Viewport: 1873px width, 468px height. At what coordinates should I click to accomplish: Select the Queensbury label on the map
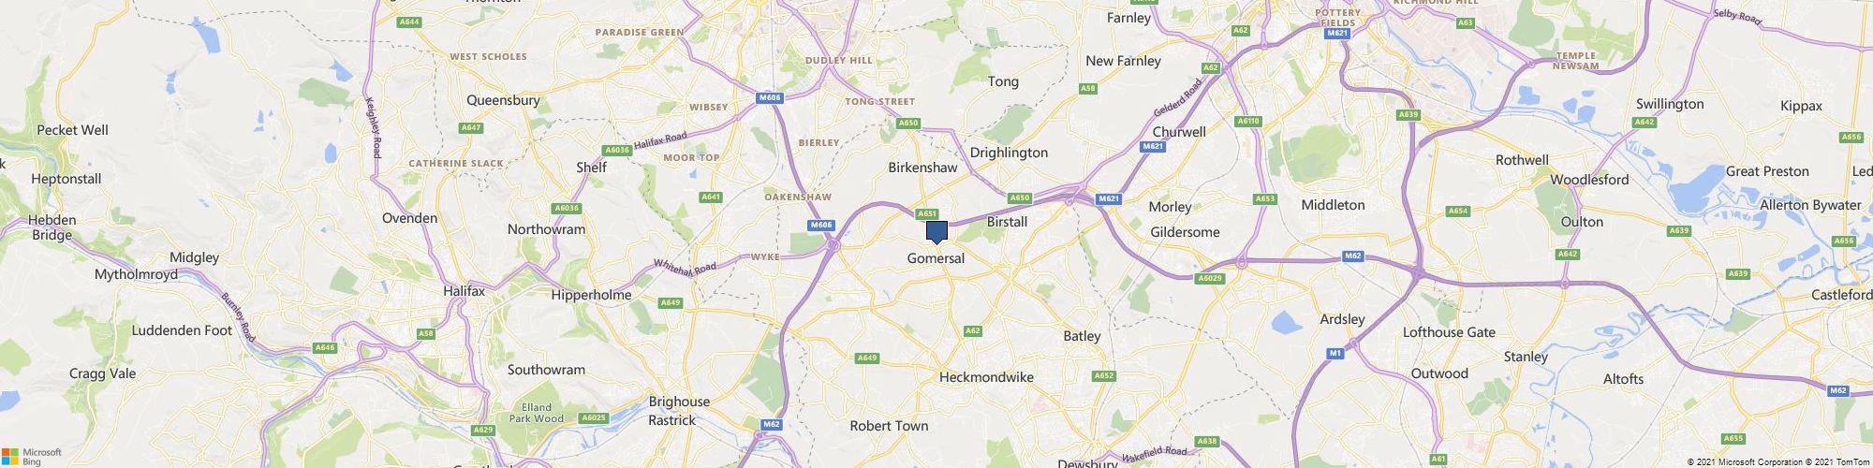(x=503, y=100)
